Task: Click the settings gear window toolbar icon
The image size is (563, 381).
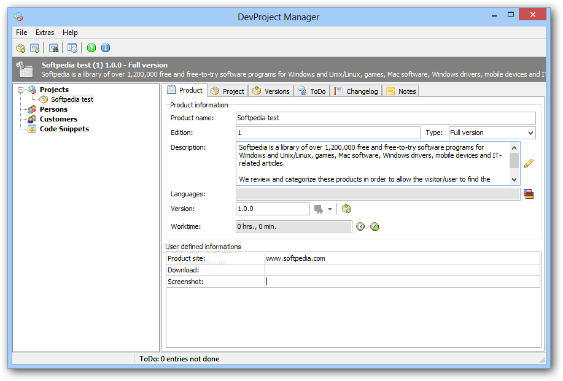Action: click(x=72, y=48)
